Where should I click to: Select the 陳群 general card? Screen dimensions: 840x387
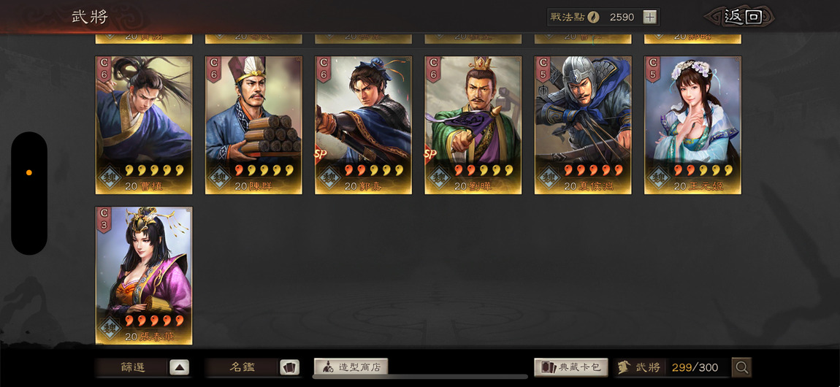tap(253, 125)
